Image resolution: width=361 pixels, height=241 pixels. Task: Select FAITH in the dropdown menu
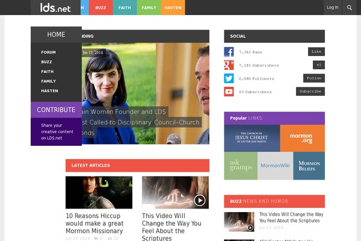click(x=48, y=72)
